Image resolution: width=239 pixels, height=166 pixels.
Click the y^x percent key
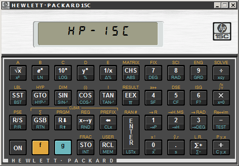[x=85, y=73]
